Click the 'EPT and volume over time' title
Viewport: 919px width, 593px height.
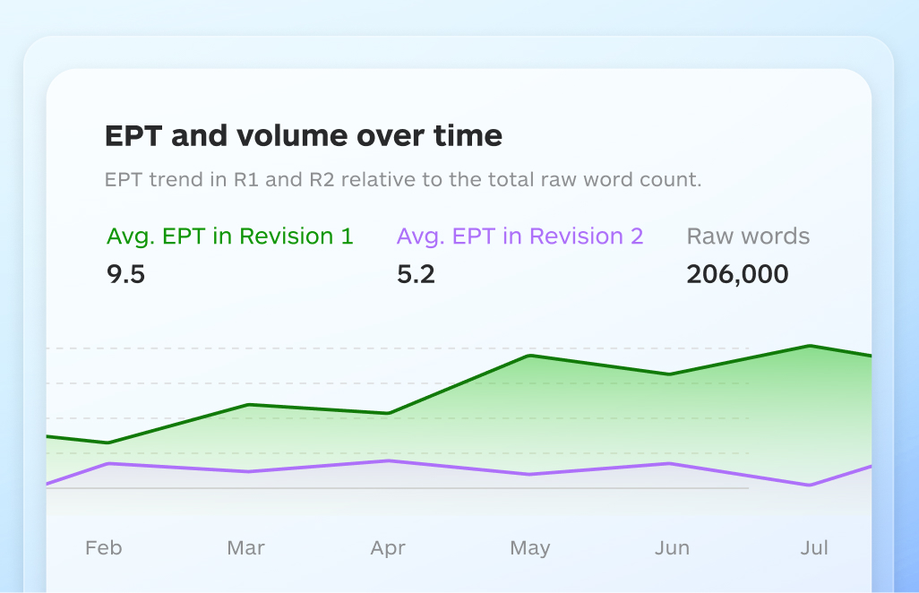click(x=304, y=136)
